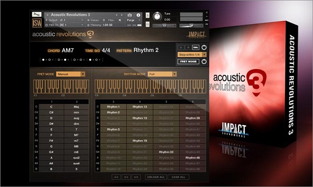Screen dimensions: 313x187
Task: Toggle the power knob beside DBL
Action: pos(204,47)
